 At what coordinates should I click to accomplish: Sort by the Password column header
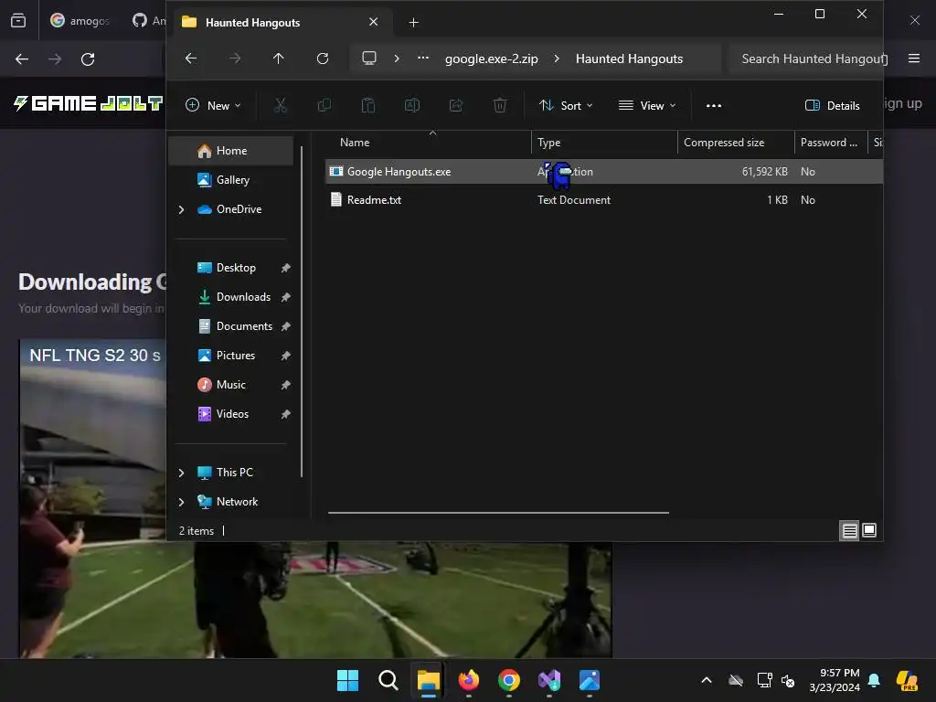click(x=831, y=142)
